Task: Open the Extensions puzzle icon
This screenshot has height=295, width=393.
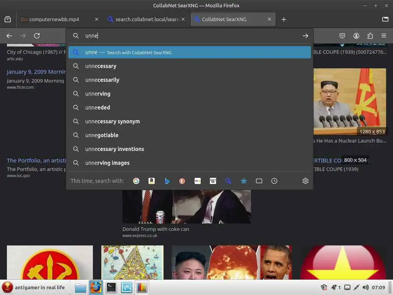Action: tap(370, 36)
